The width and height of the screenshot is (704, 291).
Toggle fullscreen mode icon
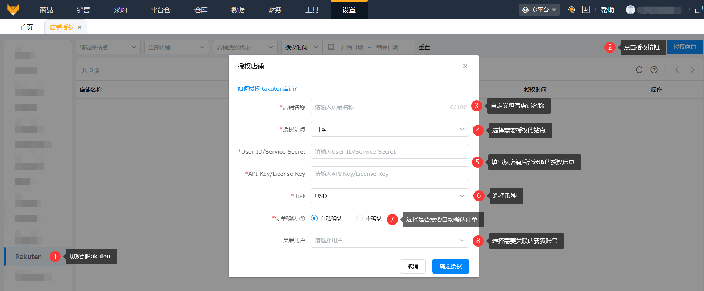coord(699,10)
